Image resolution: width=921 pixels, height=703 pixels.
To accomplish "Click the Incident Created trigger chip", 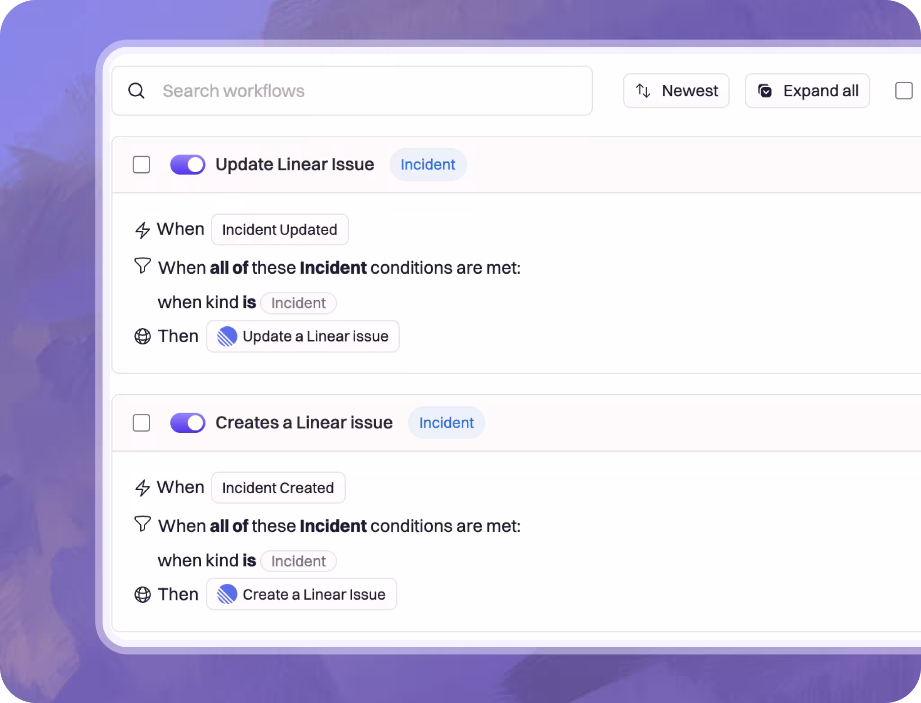I will coord(278,488).
